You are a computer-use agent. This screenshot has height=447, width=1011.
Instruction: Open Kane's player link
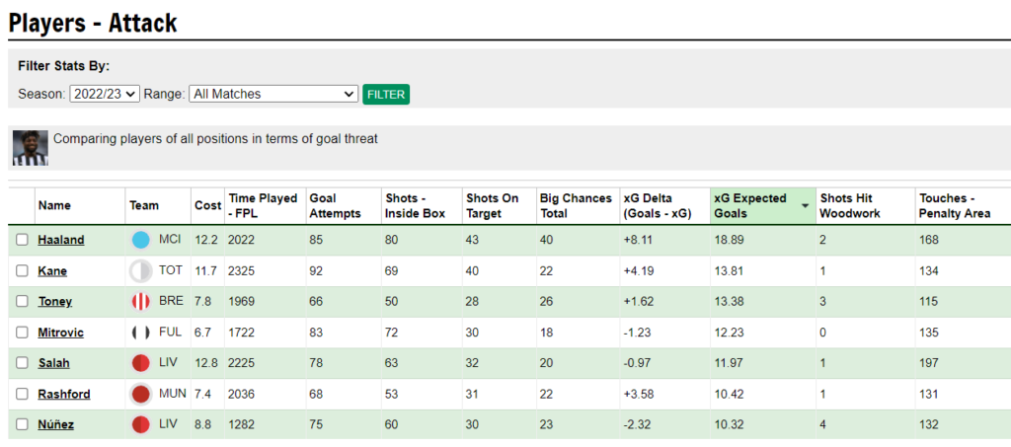click(x=52, y=271)
